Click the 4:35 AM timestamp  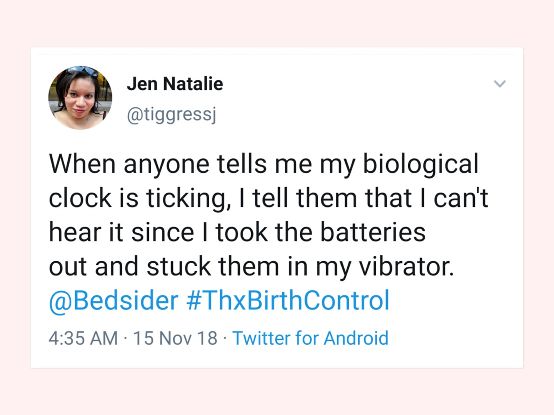[x=83, y=339]
